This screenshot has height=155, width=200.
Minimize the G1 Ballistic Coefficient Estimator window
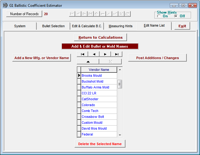click(174, 6)
